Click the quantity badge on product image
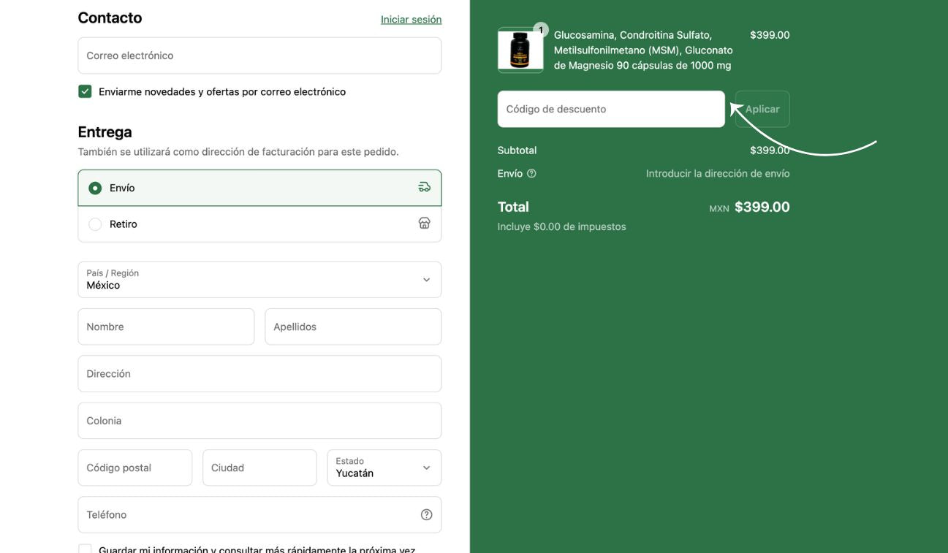 (541, 30)
